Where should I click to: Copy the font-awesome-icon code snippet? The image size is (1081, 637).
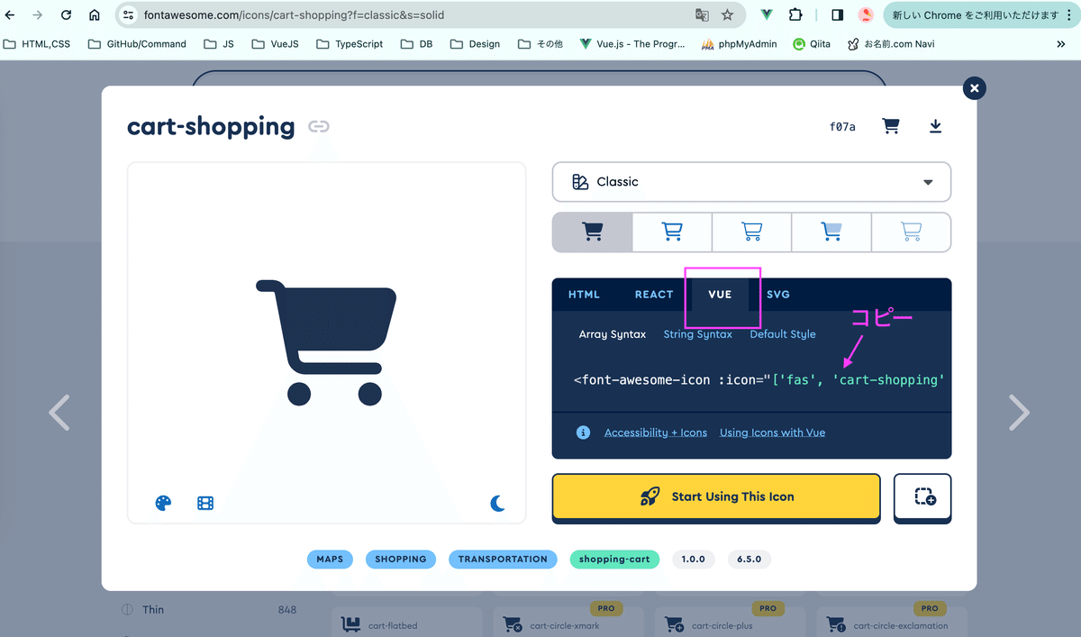(x=759, y=380)
